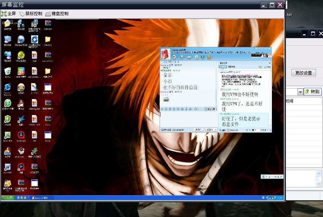The width and height of the screenshot is (323, 217).
Task: Open the remote desktop Start button
Action: (x=7, y=198)
